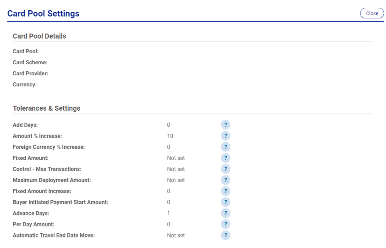Select Automatic Travel End Date 'Not set' value
Image resolution: width=386 pixels, height=248 pixels.
[176, 236]
